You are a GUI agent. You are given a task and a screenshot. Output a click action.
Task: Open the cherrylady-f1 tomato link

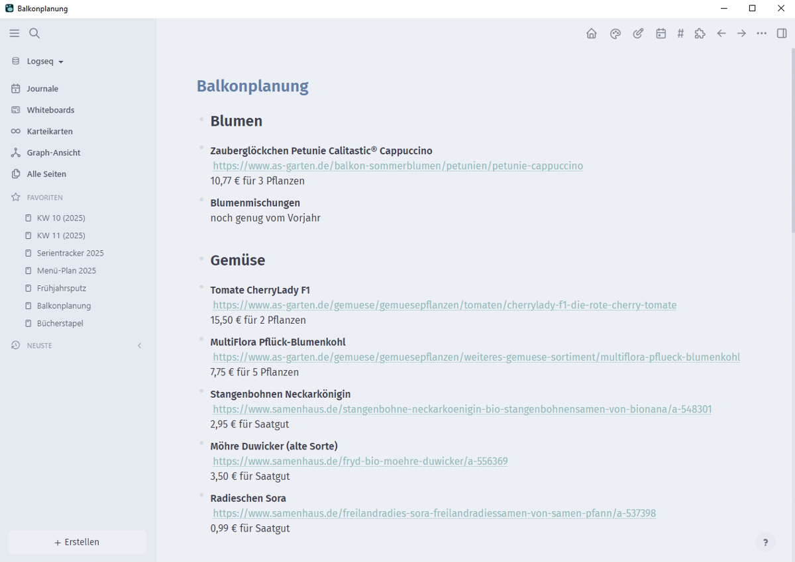pos(445,305)
